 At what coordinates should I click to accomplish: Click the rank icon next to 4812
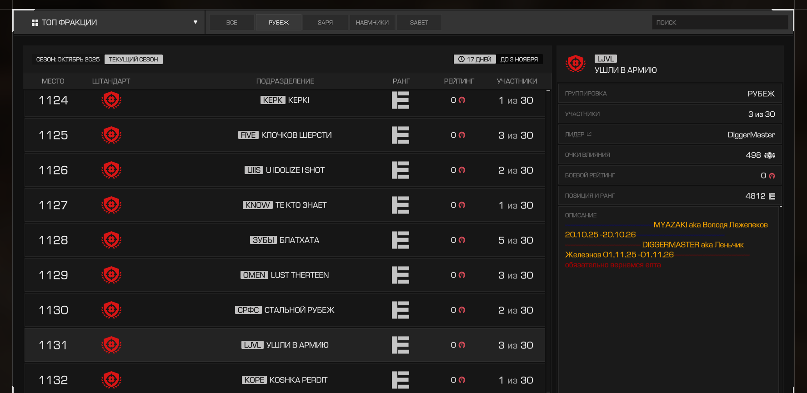pyautogui.click(x=772, y=196)
